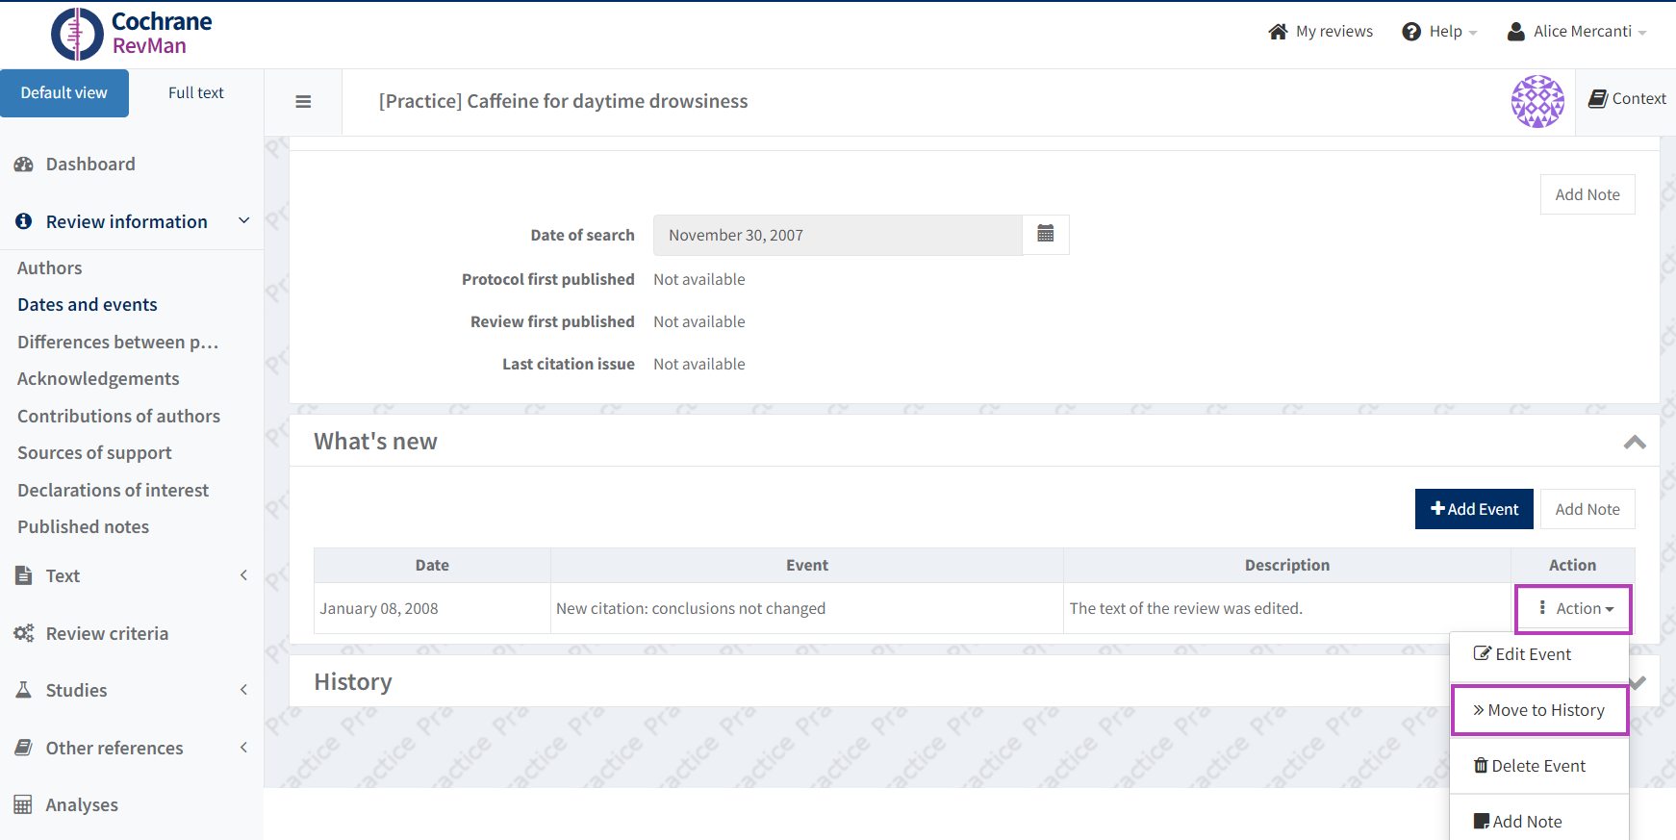Go to My reviews home
This screenshot has height=840, width=1676.
tap(1321, 32)
